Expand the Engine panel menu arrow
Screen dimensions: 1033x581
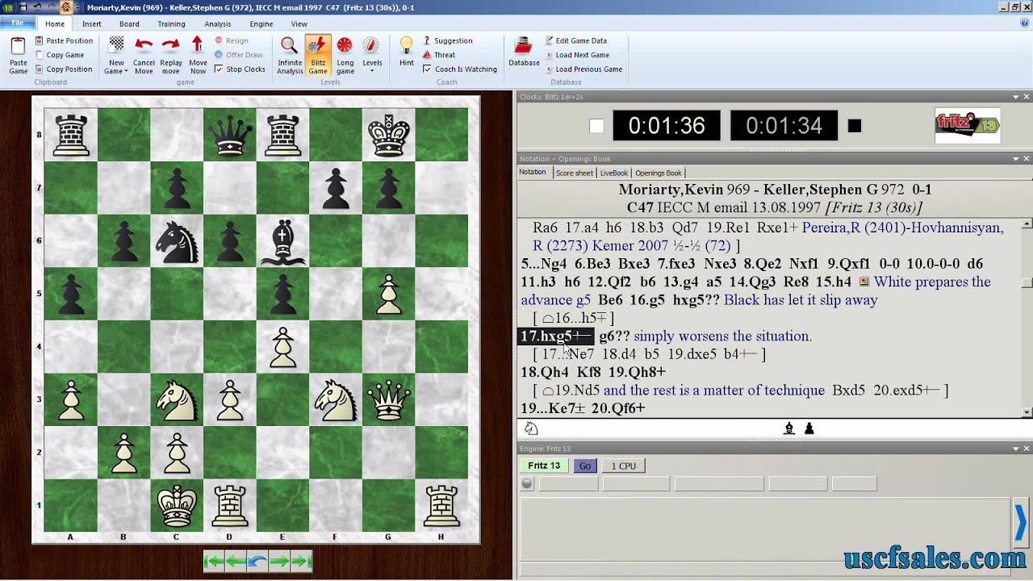(1016, 449)
